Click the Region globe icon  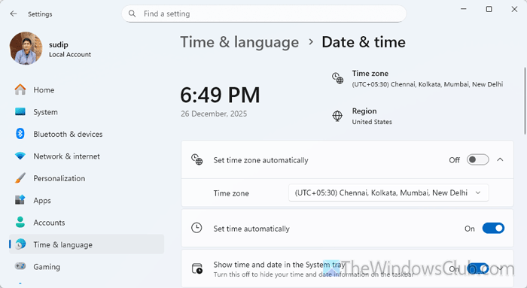tap(337, 116)
